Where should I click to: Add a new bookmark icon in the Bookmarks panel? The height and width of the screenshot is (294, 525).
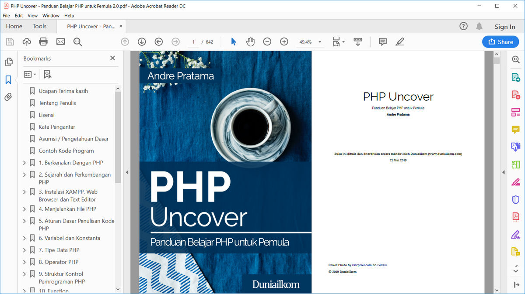pos(47,75)
